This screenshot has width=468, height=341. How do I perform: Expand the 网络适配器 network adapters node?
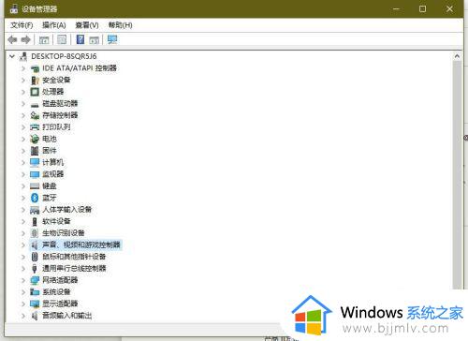(23, 280)
